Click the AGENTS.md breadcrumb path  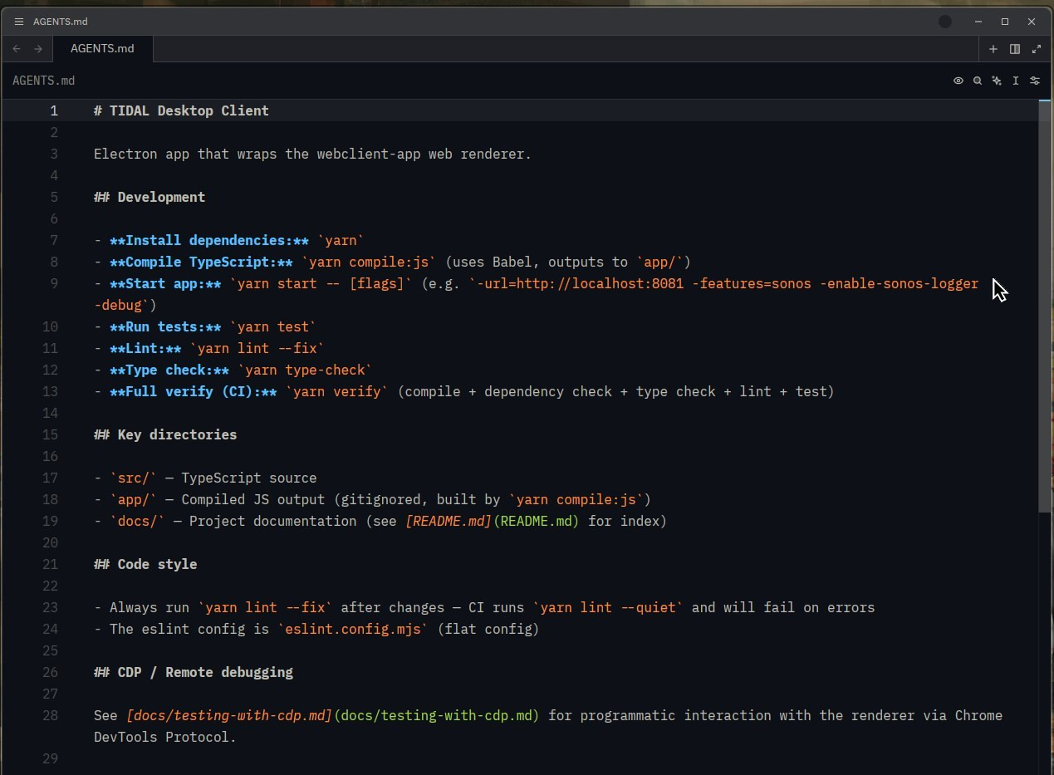[x=43, y=81]
